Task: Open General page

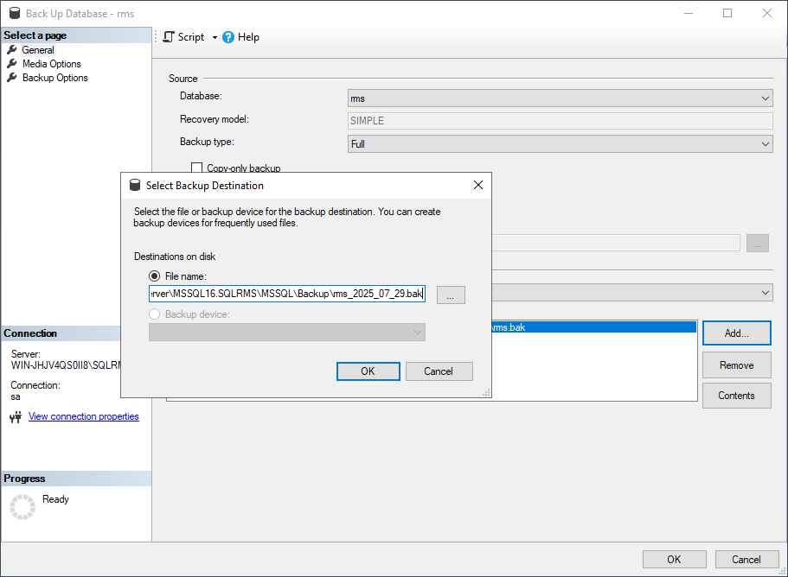Action: 38,50
